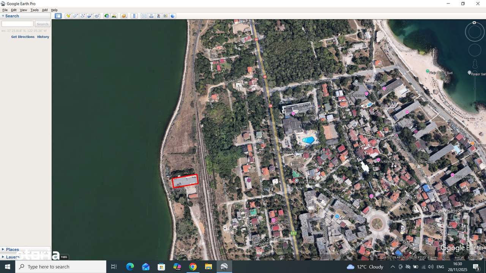Open the Tools menu
Screen dimensions: 486x273
pos(35,10)
